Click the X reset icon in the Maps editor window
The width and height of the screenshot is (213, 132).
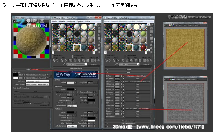[x=118, y=60]
